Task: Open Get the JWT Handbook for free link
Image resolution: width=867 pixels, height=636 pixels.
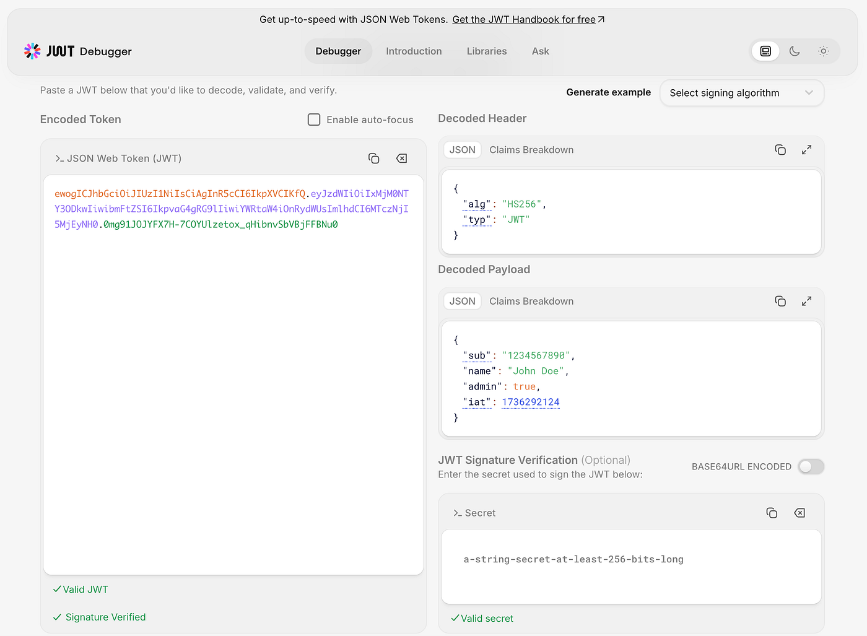Action: 528,20
